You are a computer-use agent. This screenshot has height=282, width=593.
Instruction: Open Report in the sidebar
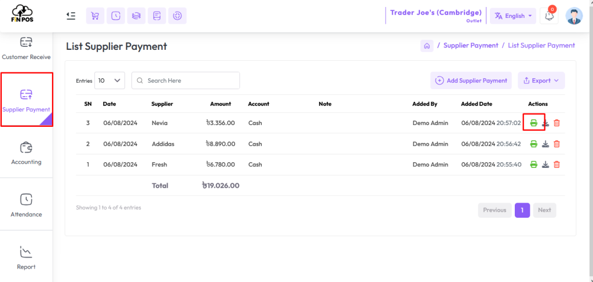coord(26,258)
